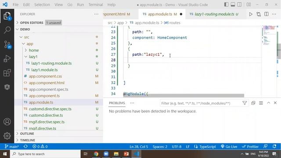
Task: Select the Problems panel tab
Action: point(117,103)
